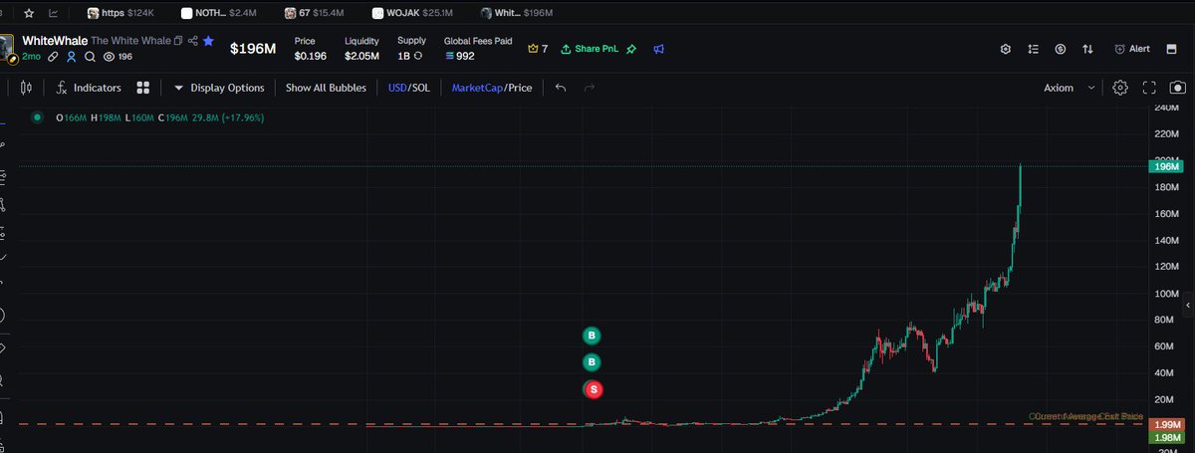Click the green pin icon

pos(631,49)
